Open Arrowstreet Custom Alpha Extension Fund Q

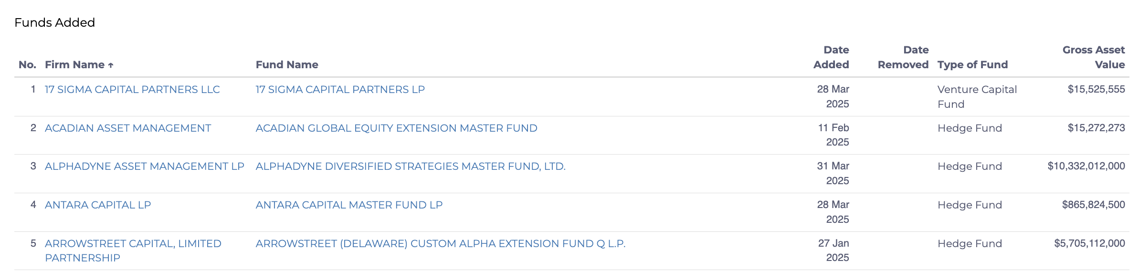(441, 244)
